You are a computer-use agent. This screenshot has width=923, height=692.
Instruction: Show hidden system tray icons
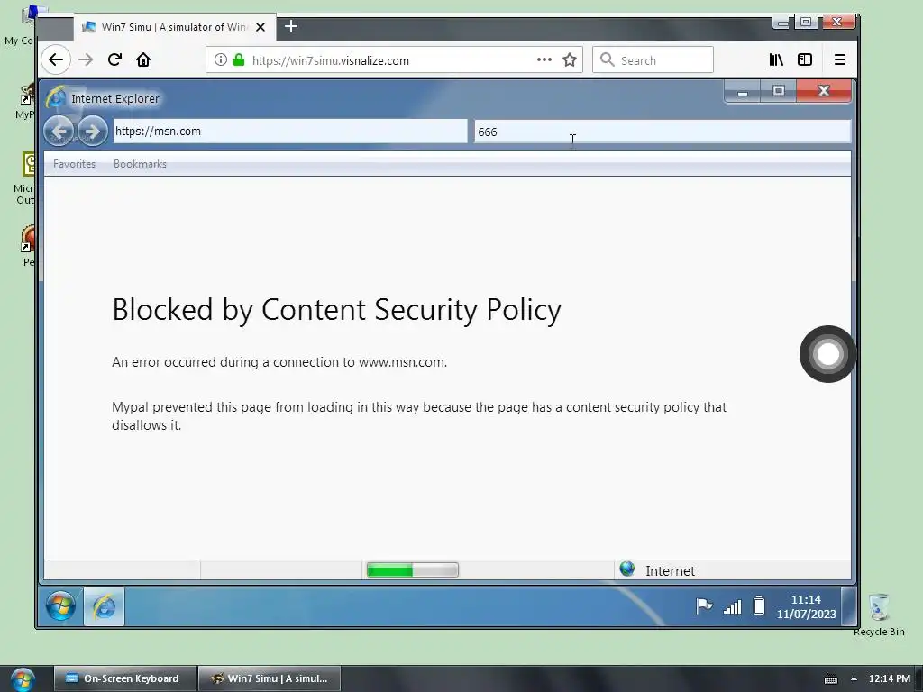pos(854,678)
